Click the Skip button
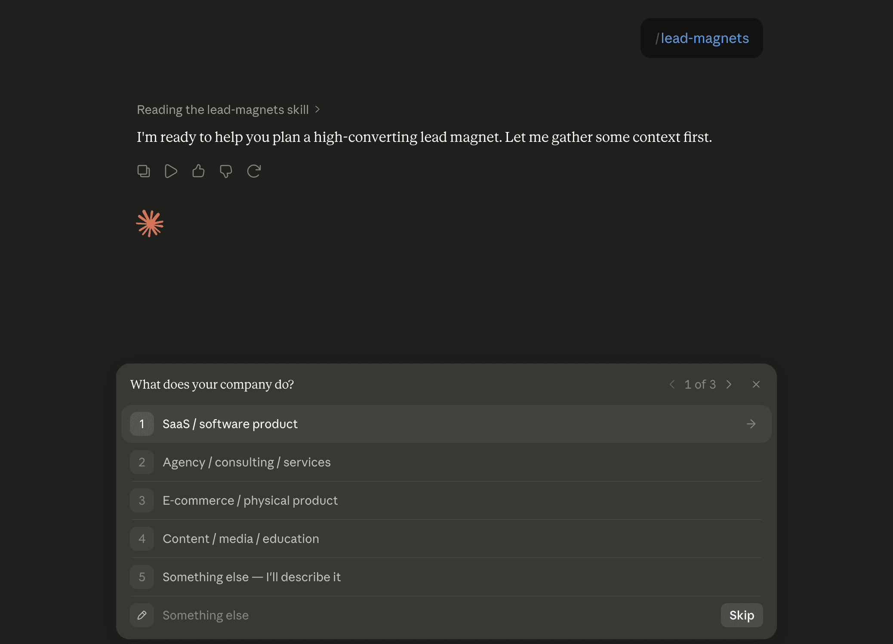Viewport: 893px width, 644px height. point(742,615)
